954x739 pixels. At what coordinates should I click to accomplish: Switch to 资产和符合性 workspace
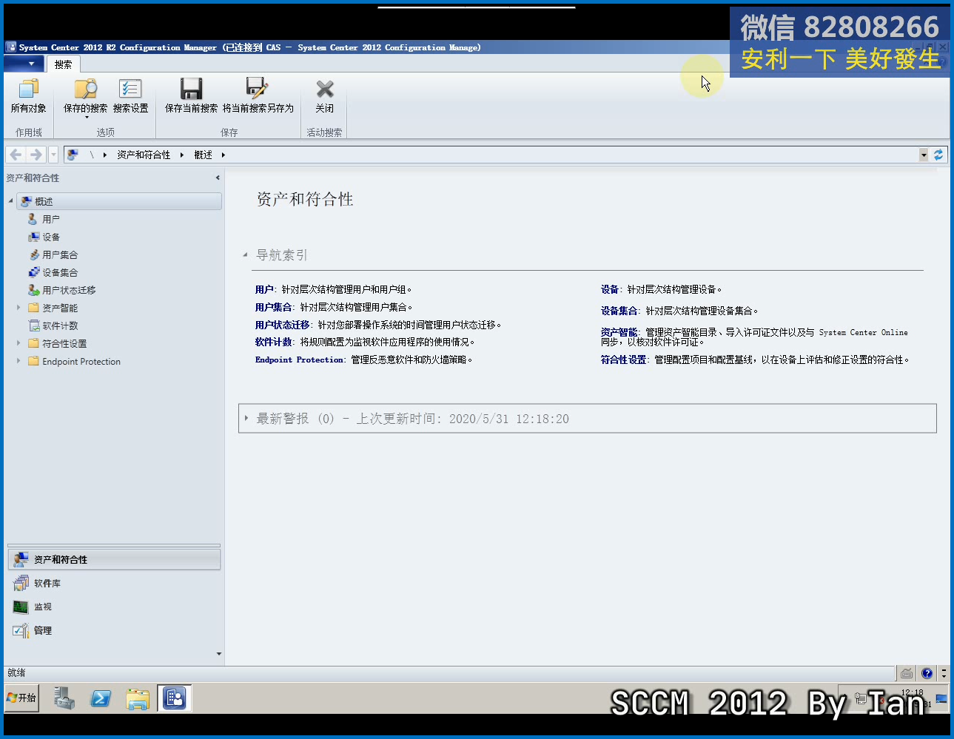tap(114, 559)
